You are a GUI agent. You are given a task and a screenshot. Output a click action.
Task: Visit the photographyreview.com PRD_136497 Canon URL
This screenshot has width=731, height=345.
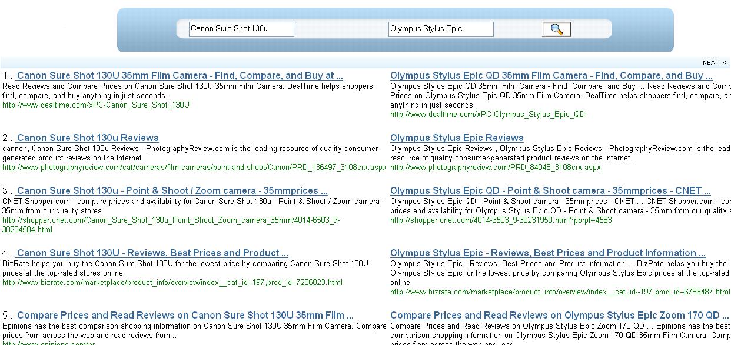[x=194, y=168]
